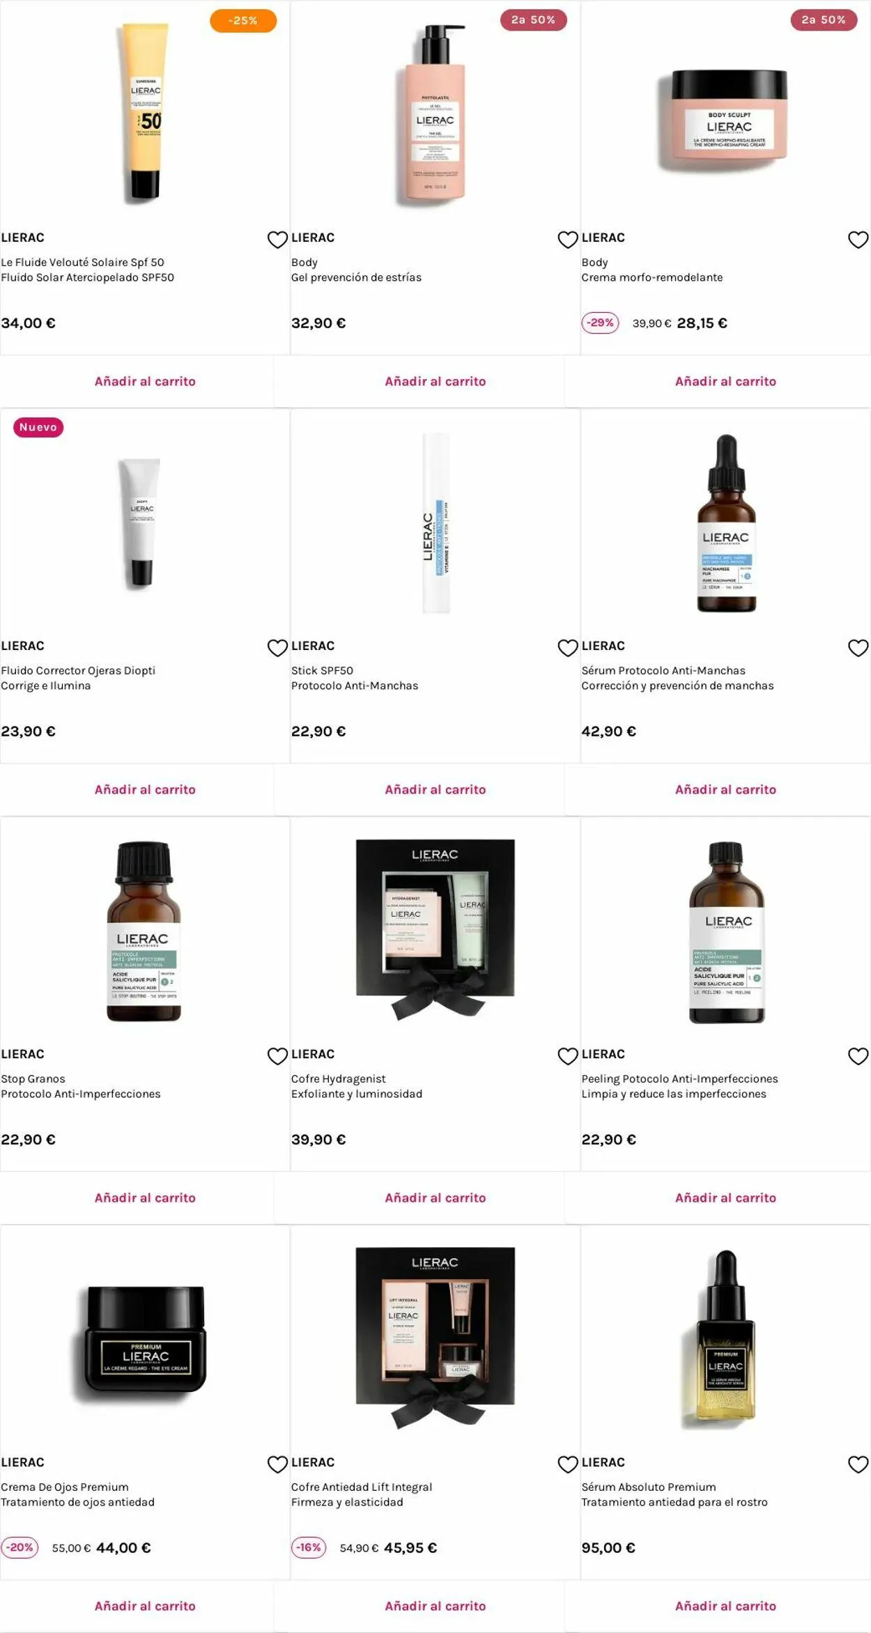This screenshot has width=871, height=1633.
Task: Add Cofre Hydragenist to wishlist heart
Action: 568,1056
